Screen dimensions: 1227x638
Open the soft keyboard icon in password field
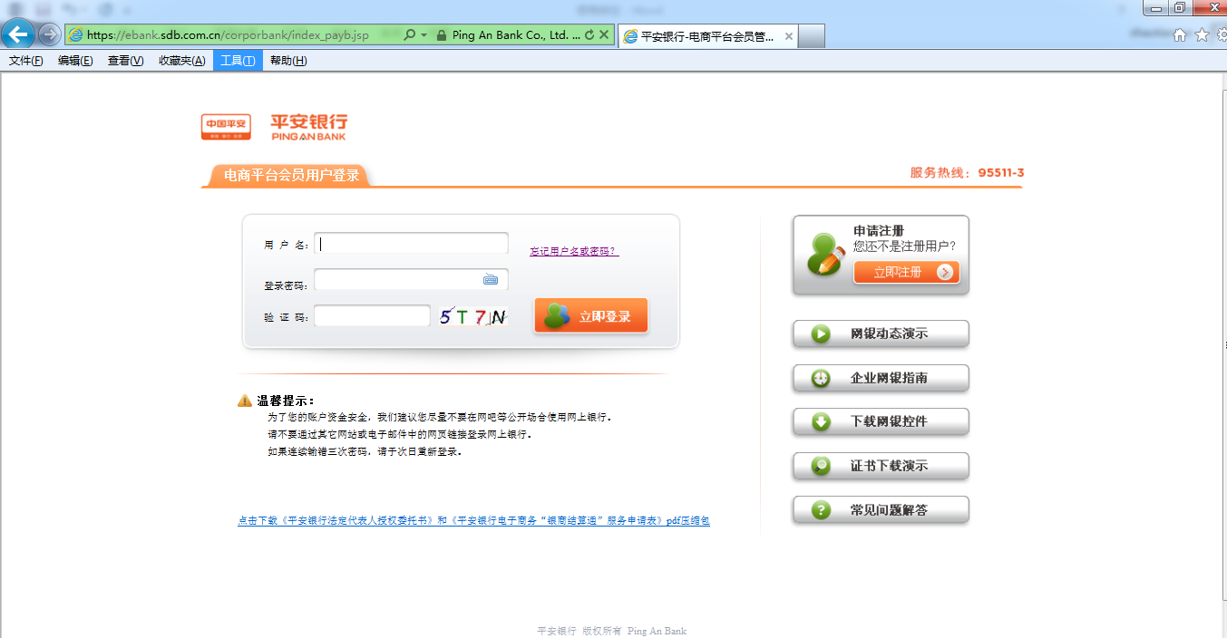coord(491,280)
